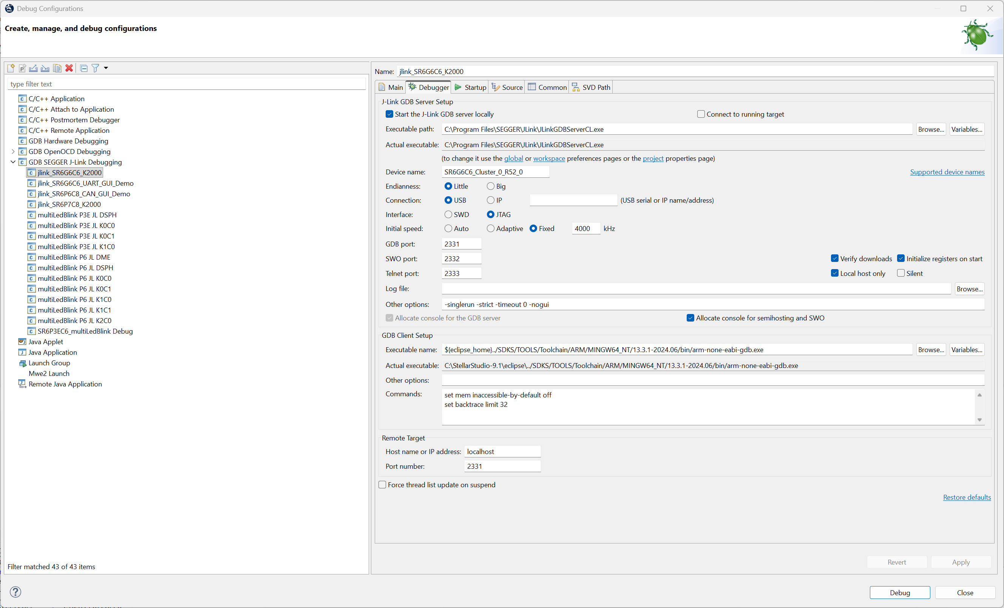Viewport: 1004px width, 608px height.
Task: Select Auto initial speed option
Action: tap(448, 228)
